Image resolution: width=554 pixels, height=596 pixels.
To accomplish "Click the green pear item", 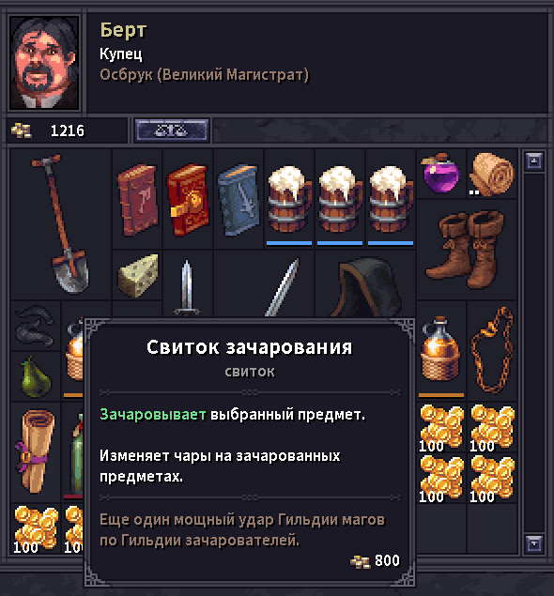I will pyautogui.click(x=36, y=377).
